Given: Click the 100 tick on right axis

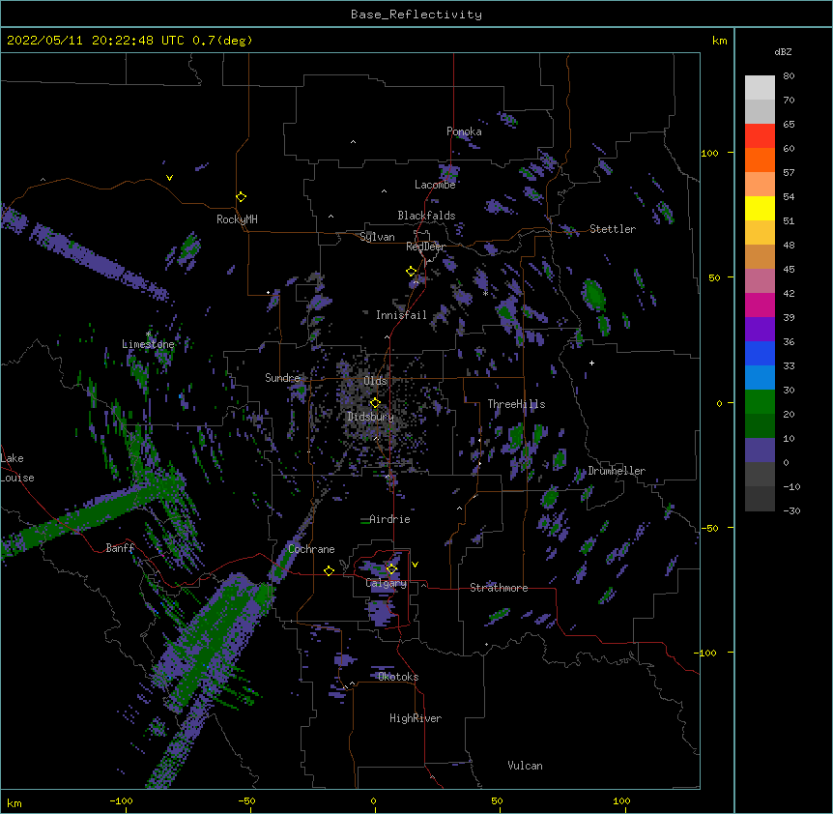Looking at the screenshot, I should 709,154.
